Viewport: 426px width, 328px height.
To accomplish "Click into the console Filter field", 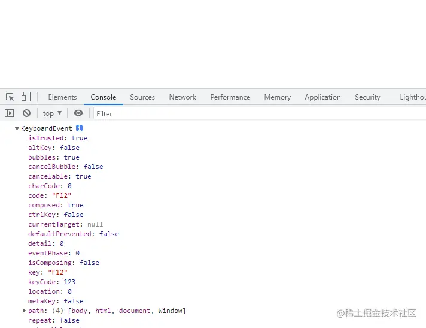I will pyautogui.click(x=260, y=113).
